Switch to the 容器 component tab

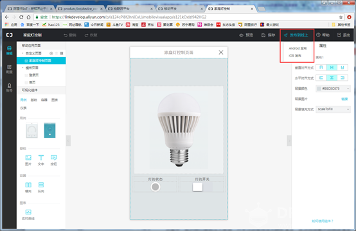coord(44,100)
